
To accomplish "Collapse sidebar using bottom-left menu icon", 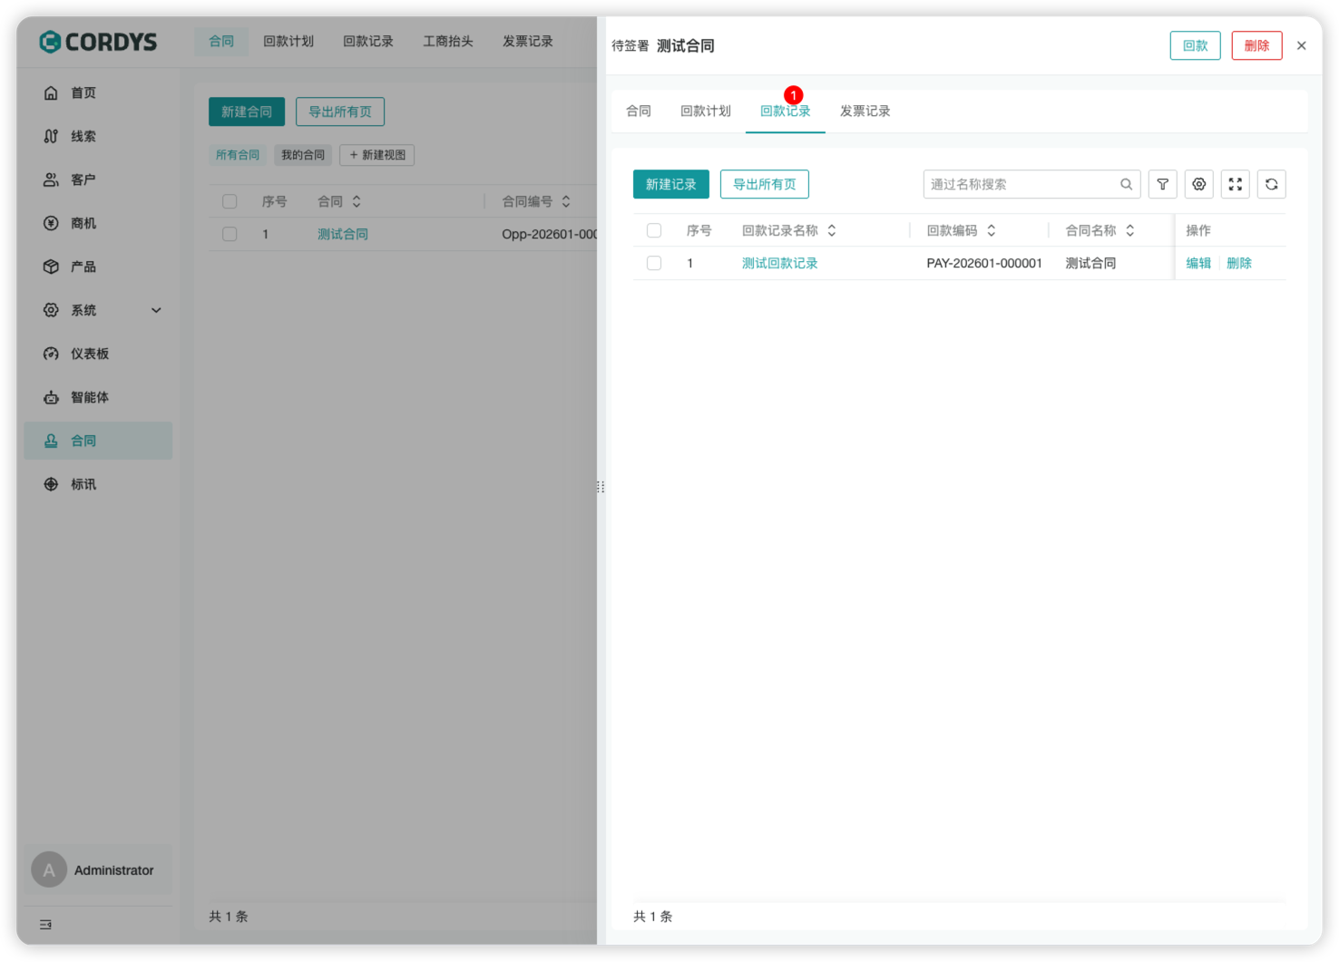I will tap(45, 924).
